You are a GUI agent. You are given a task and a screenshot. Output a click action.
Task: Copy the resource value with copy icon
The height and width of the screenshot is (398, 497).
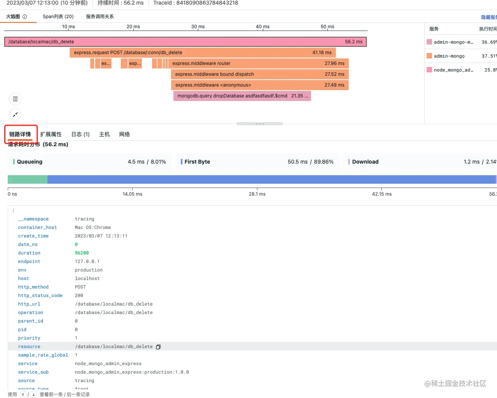pyautogui.click(x=158, y=347)
